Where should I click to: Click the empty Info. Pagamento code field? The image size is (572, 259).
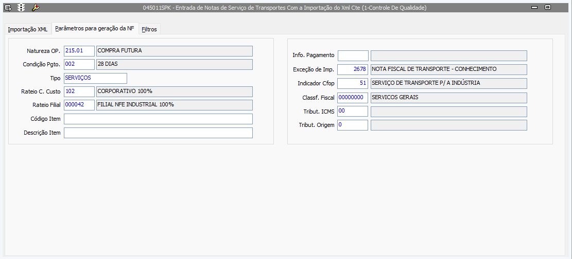tap(353, 55)
